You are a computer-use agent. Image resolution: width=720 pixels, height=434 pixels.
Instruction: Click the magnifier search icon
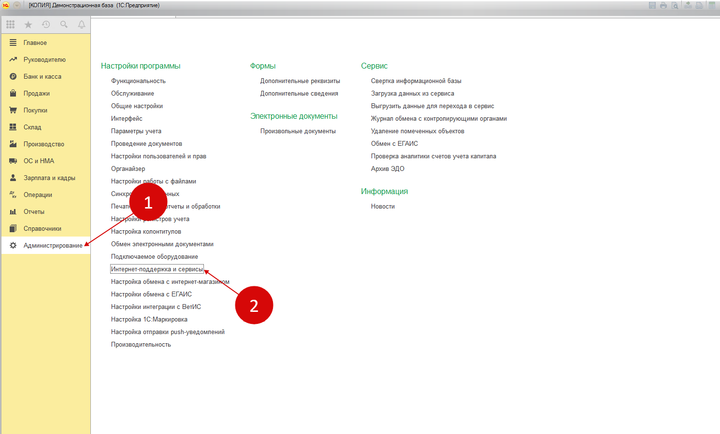(x=64, y=24)
